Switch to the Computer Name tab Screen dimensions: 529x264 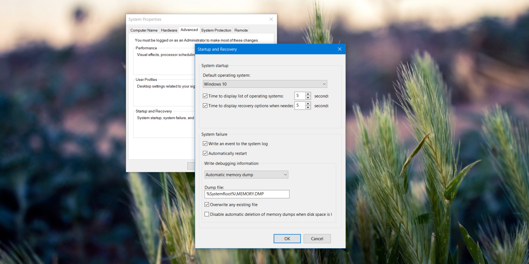144,30
